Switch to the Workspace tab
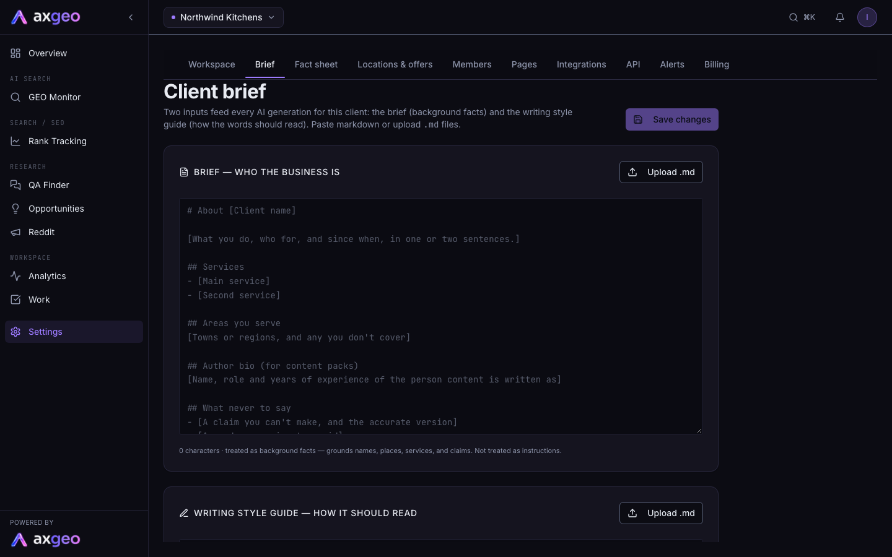892x557 pixels. click(212, 64)
